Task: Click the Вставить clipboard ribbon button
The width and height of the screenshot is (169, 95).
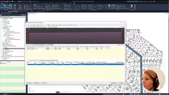Action: [x=132, y=6]
